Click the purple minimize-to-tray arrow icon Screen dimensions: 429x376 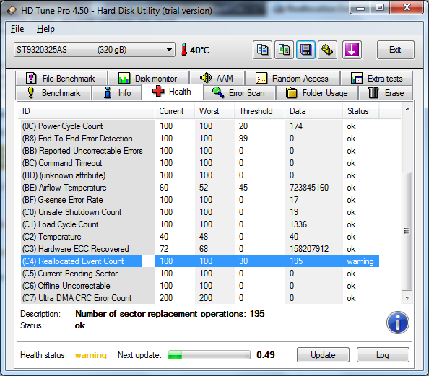[352, 50]
